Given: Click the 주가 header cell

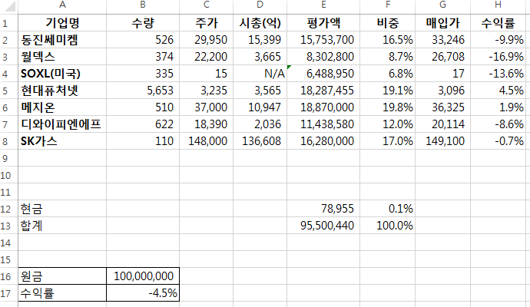Looking at the screenshot, I should 206,23.
